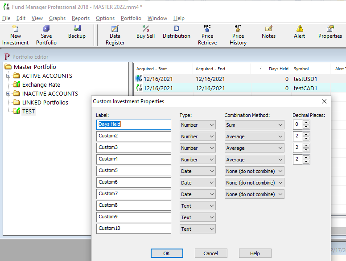Click the New Investment toolbar icon
The height and width of the screenshot is (261, 346).
tap(15, 28)
